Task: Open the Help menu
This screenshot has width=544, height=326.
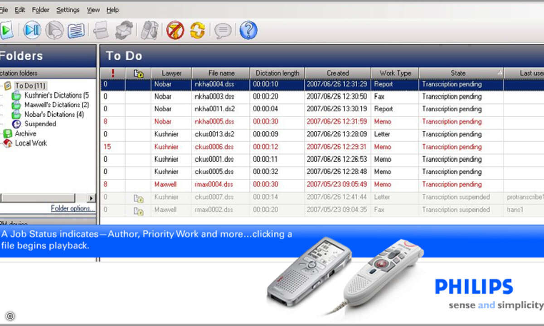Action: tap(112, 10)
